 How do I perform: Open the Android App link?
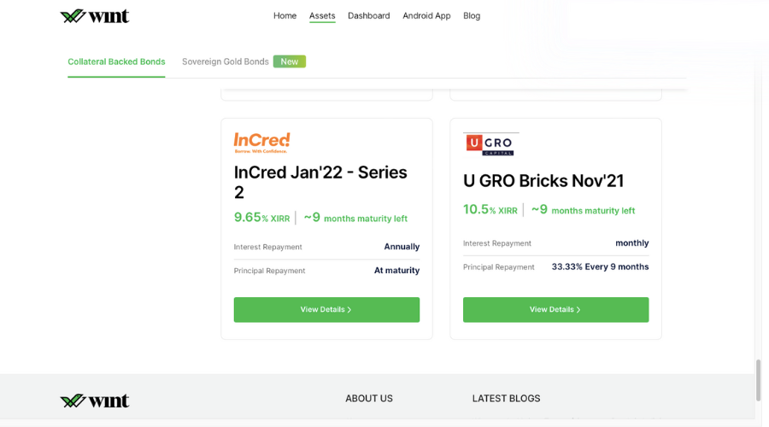(x=426, y=15)
